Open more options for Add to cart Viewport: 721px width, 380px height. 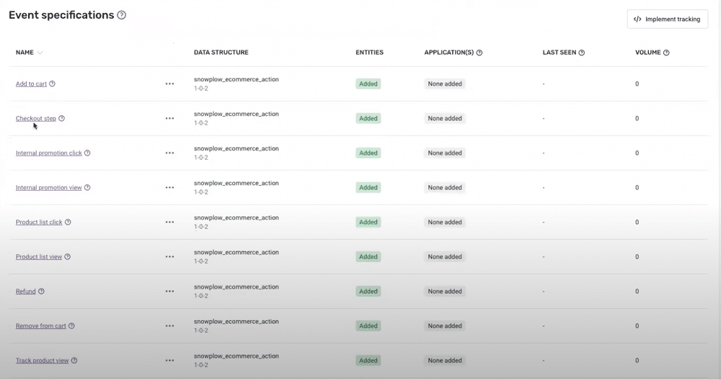pos(169,84)
